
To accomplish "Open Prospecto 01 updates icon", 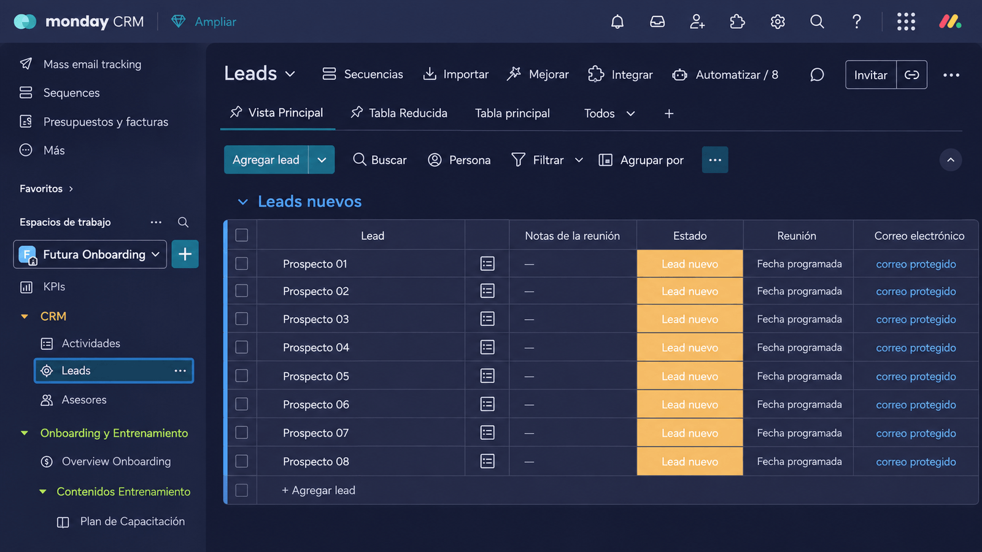I will [487, 264].
